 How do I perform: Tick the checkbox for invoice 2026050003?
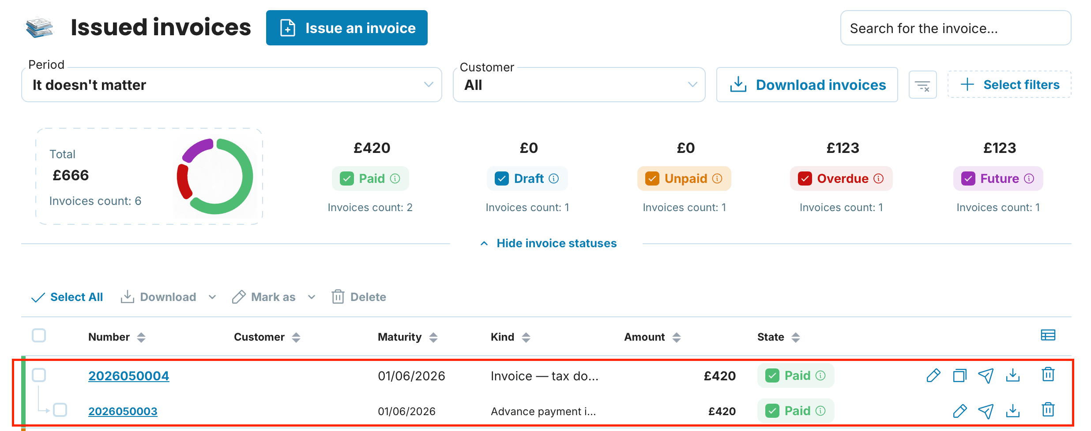(60, 410)
